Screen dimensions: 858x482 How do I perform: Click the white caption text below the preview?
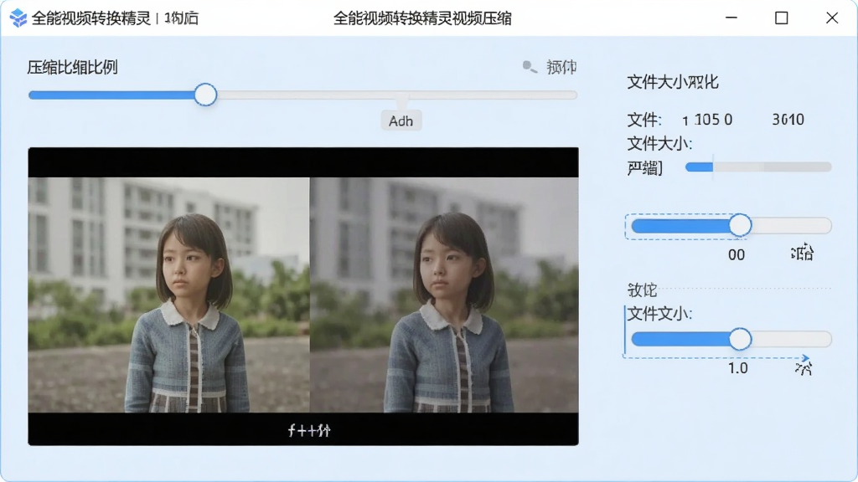(309, 431)
